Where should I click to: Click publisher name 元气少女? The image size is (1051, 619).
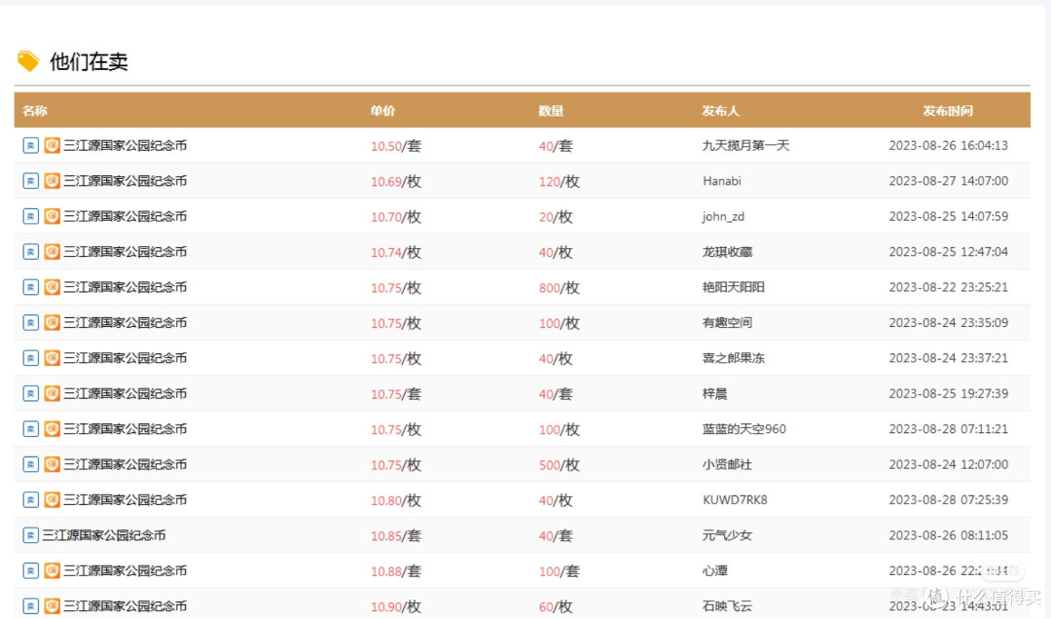727,536
